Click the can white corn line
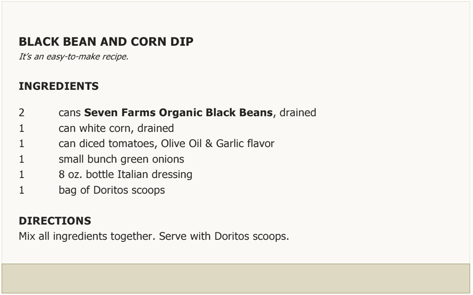This screenshot has height=295, width=473. click(116, 128)
